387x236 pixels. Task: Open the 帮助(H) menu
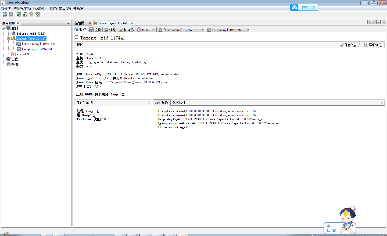(x=79, y=9)
